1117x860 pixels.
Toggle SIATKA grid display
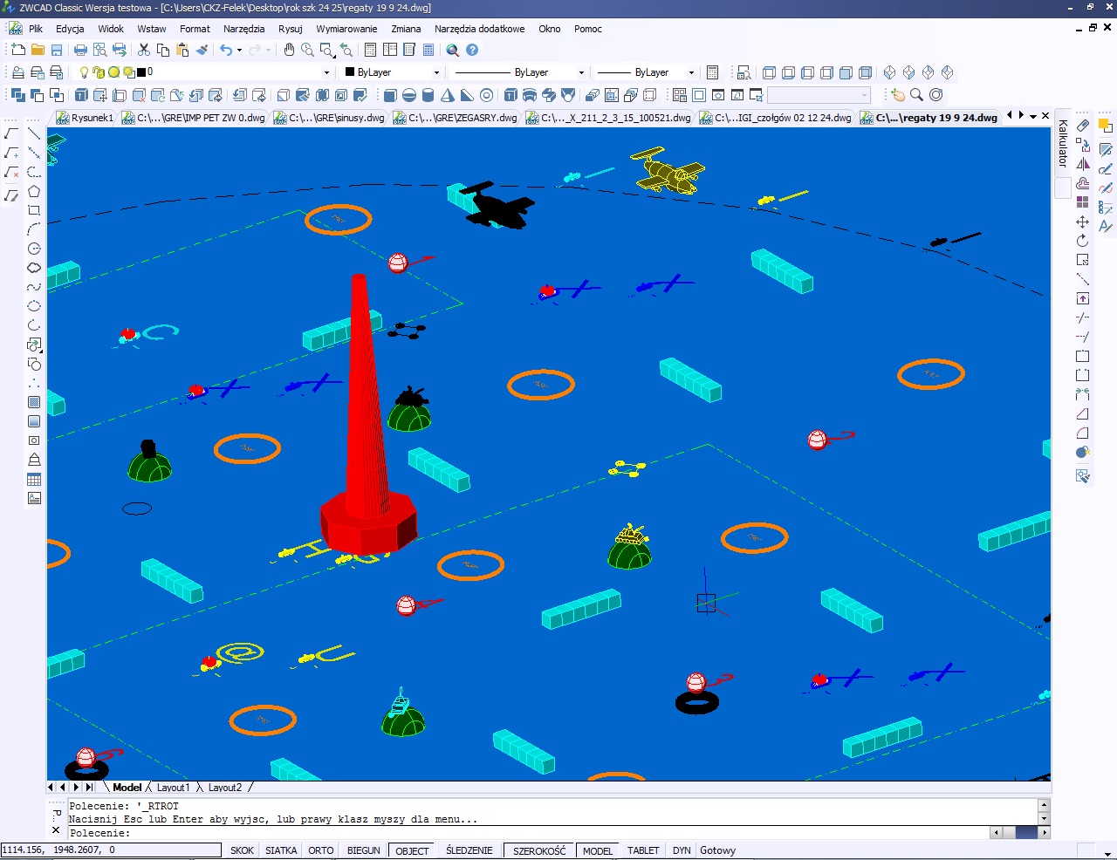click(x=281, y=850)
